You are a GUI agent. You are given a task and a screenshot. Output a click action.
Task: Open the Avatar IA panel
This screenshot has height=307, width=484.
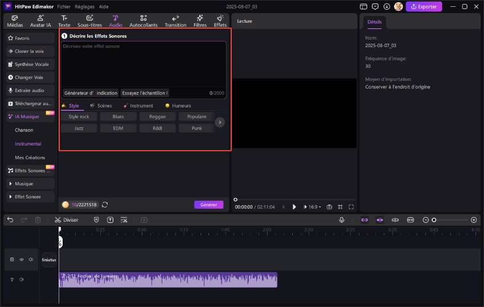(40, 21)
